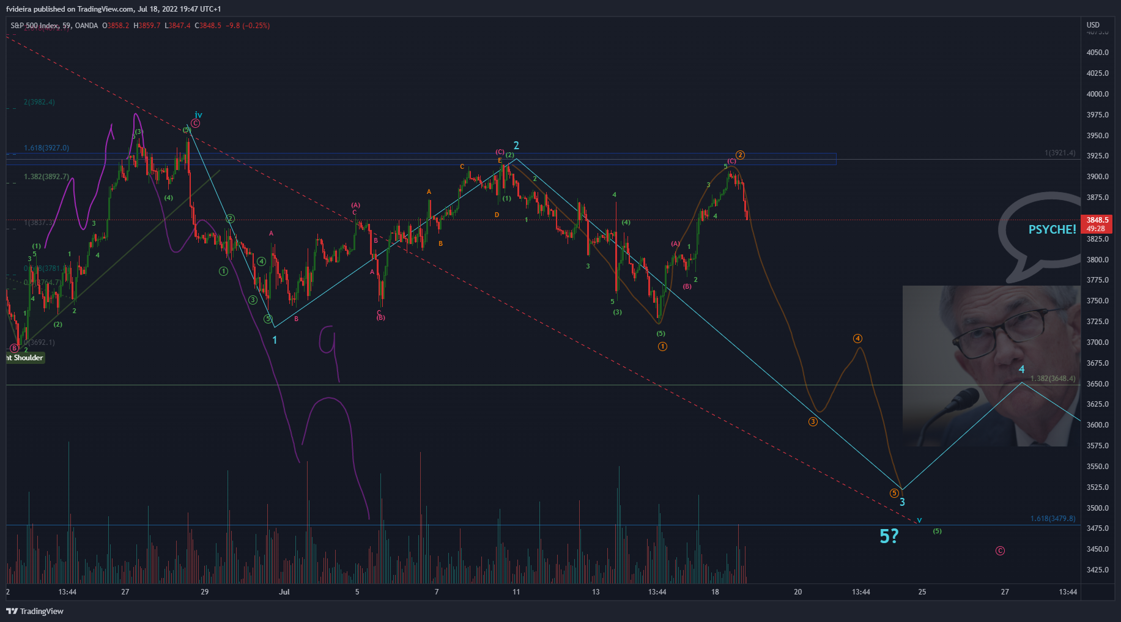Click the 3650.0 price axis level
1121x622 pixels.
1097,384
